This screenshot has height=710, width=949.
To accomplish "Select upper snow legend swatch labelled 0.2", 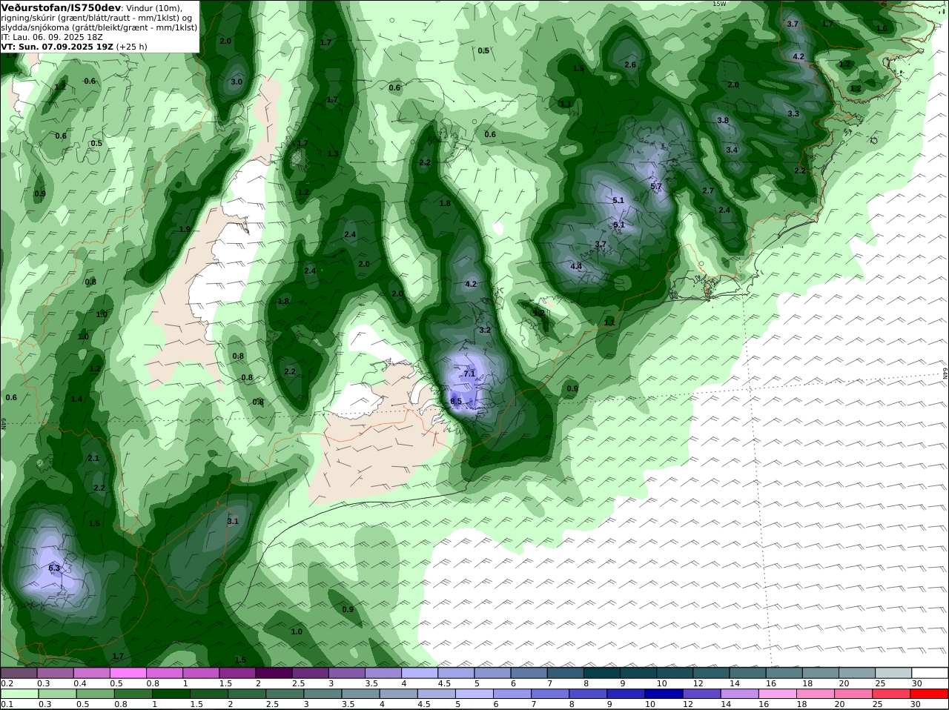I will tap(19, 673).
